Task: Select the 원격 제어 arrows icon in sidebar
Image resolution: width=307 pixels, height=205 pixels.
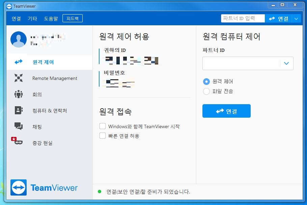Action: pos(19,62)
